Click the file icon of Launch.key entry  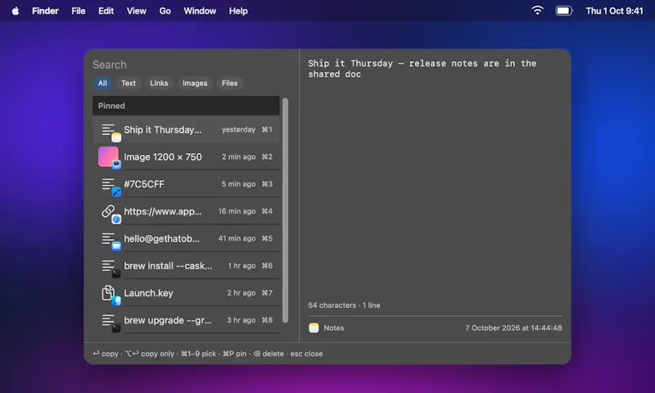(108, 293)
